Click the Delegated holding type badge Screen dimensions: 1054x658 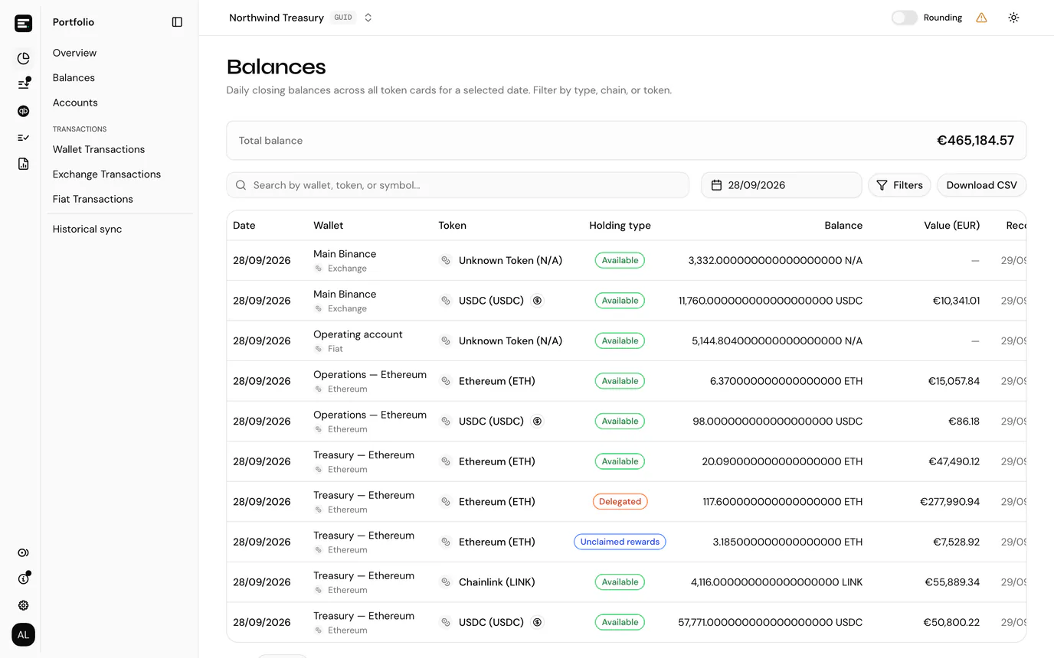coord(620,502)
